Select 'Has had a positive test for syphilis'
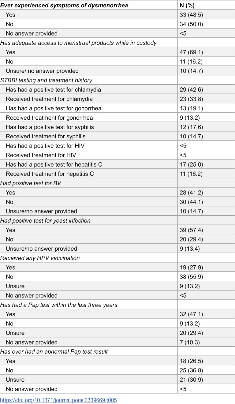Viewport: 235px width, 404px height. [50, 127]
